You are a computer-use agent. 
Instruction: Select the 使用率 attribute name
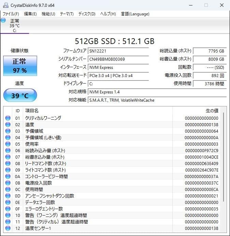(32, 144)
